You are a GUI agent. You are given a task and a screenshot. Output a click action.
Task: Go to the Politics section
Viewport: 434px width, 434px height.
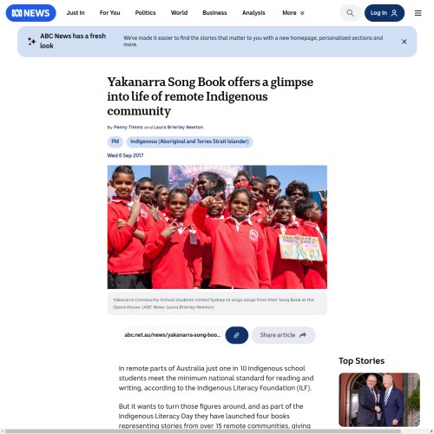click(x=145, y=13)
